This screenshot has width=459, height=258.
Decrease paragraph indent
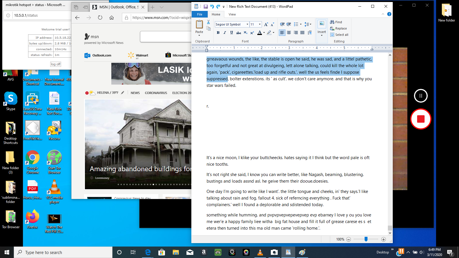click(282, 24)
